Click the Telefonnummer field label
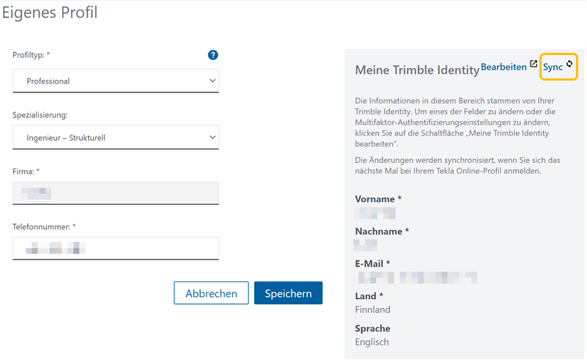The image size is (587, 362). (45, 227)
